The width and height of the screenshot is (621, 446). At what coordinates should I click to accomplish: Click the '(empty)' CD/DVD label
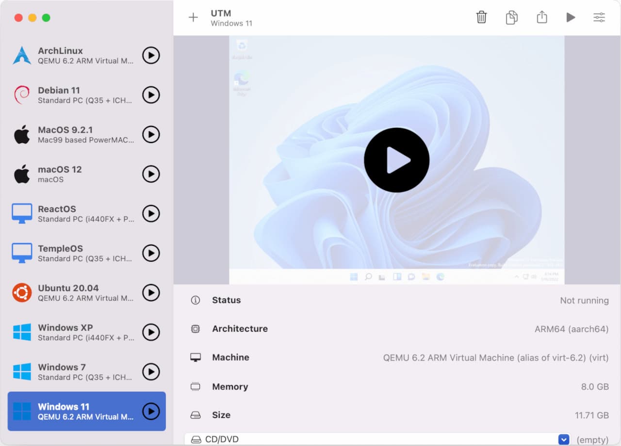[592, 440]
